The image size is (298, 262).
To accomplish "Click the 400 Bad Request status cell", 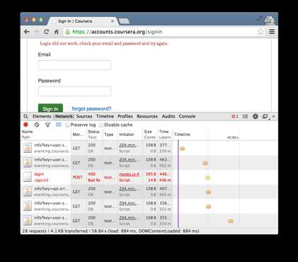I will (x=94, y=177).
